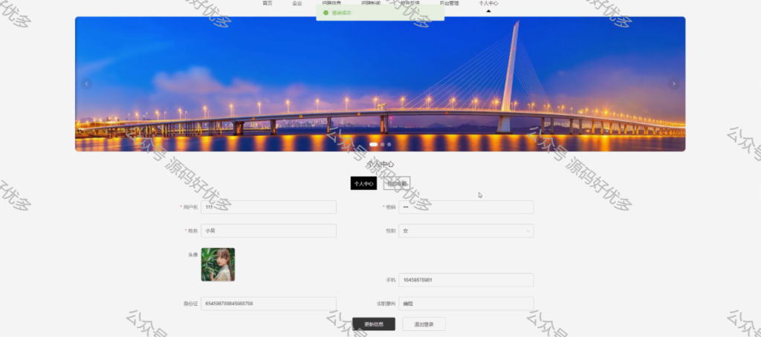Advance to next carousel slide arrow

tap(673, 84)
